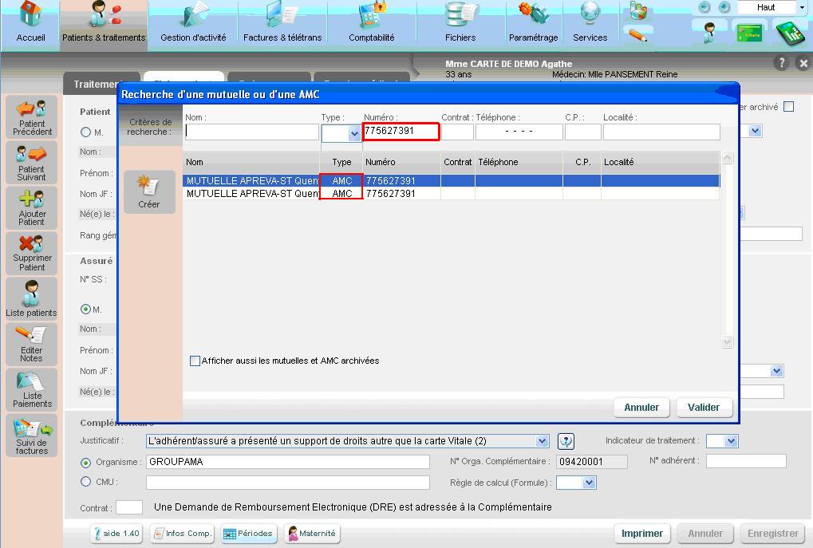
Task: Click the C.P. search field
Action: pyautogui.click(x=582, y=132)
